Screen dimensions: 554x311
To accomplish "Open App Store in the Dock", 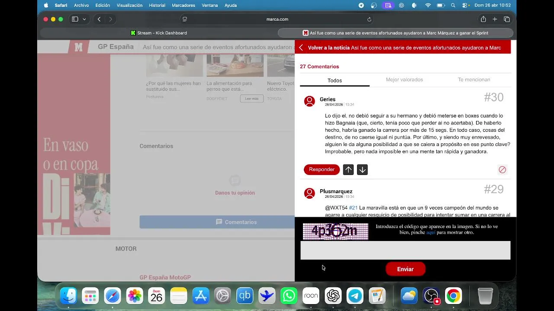I will (x=201, y=296).
